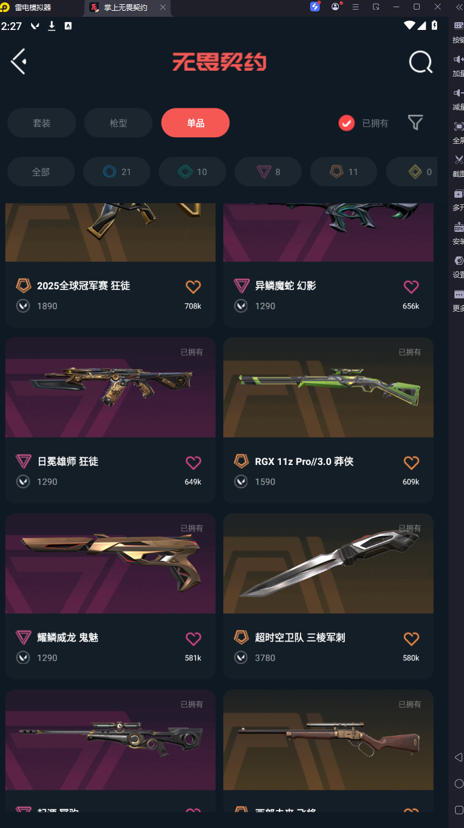Switch to the 枪型 tab
This screenshot has width=464, height=828.
pyautogui.click(x=118, y=123)
